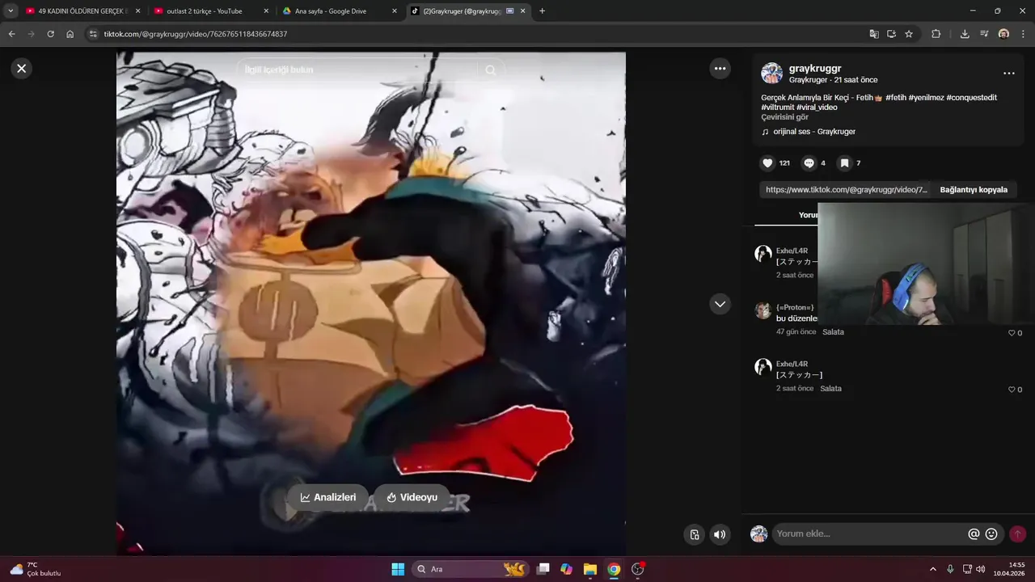Viewport: 1035px width, 582px height.
Task: Post comment with red arrow button
Action: 1017,534
